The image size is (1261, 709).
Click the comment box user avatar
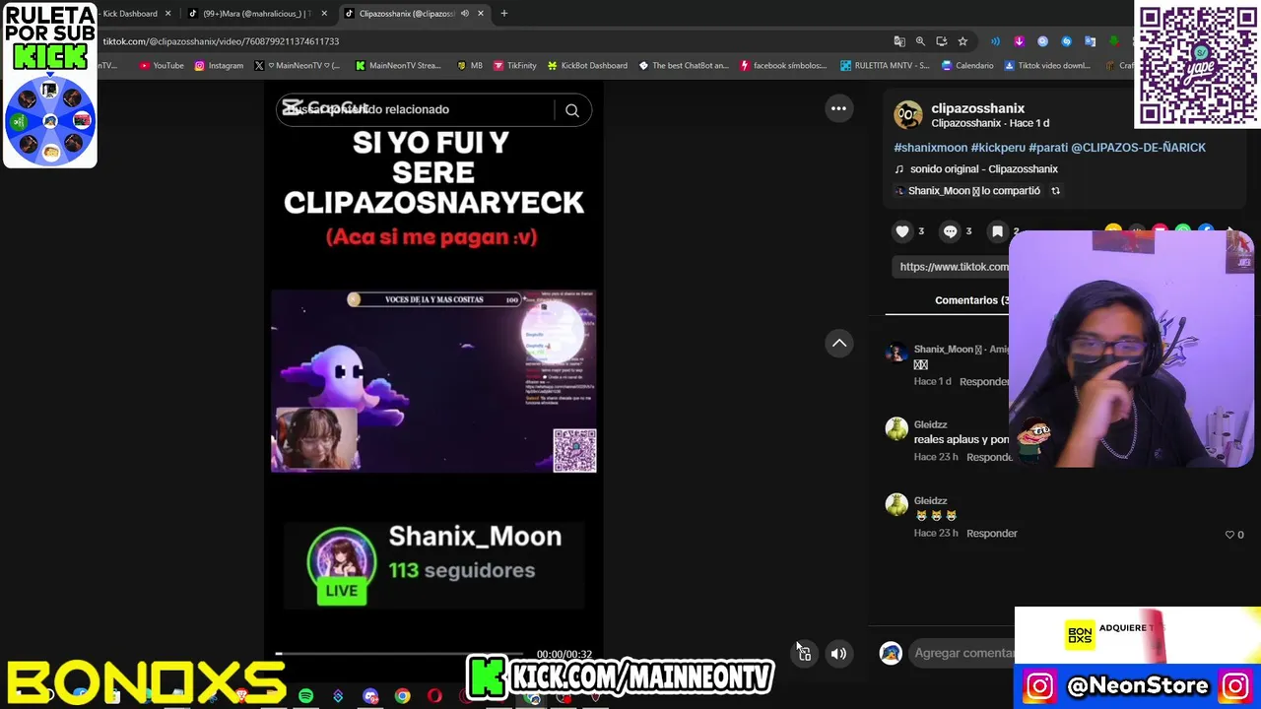pos(891,653)
